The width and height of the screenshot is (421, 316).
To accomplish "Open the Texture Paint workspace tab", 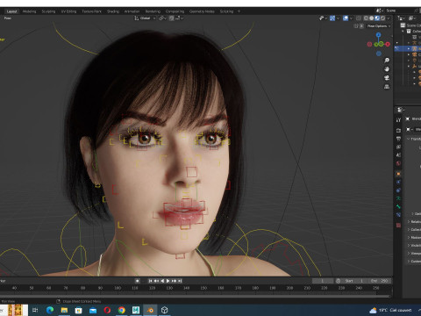I will [91, 11].
